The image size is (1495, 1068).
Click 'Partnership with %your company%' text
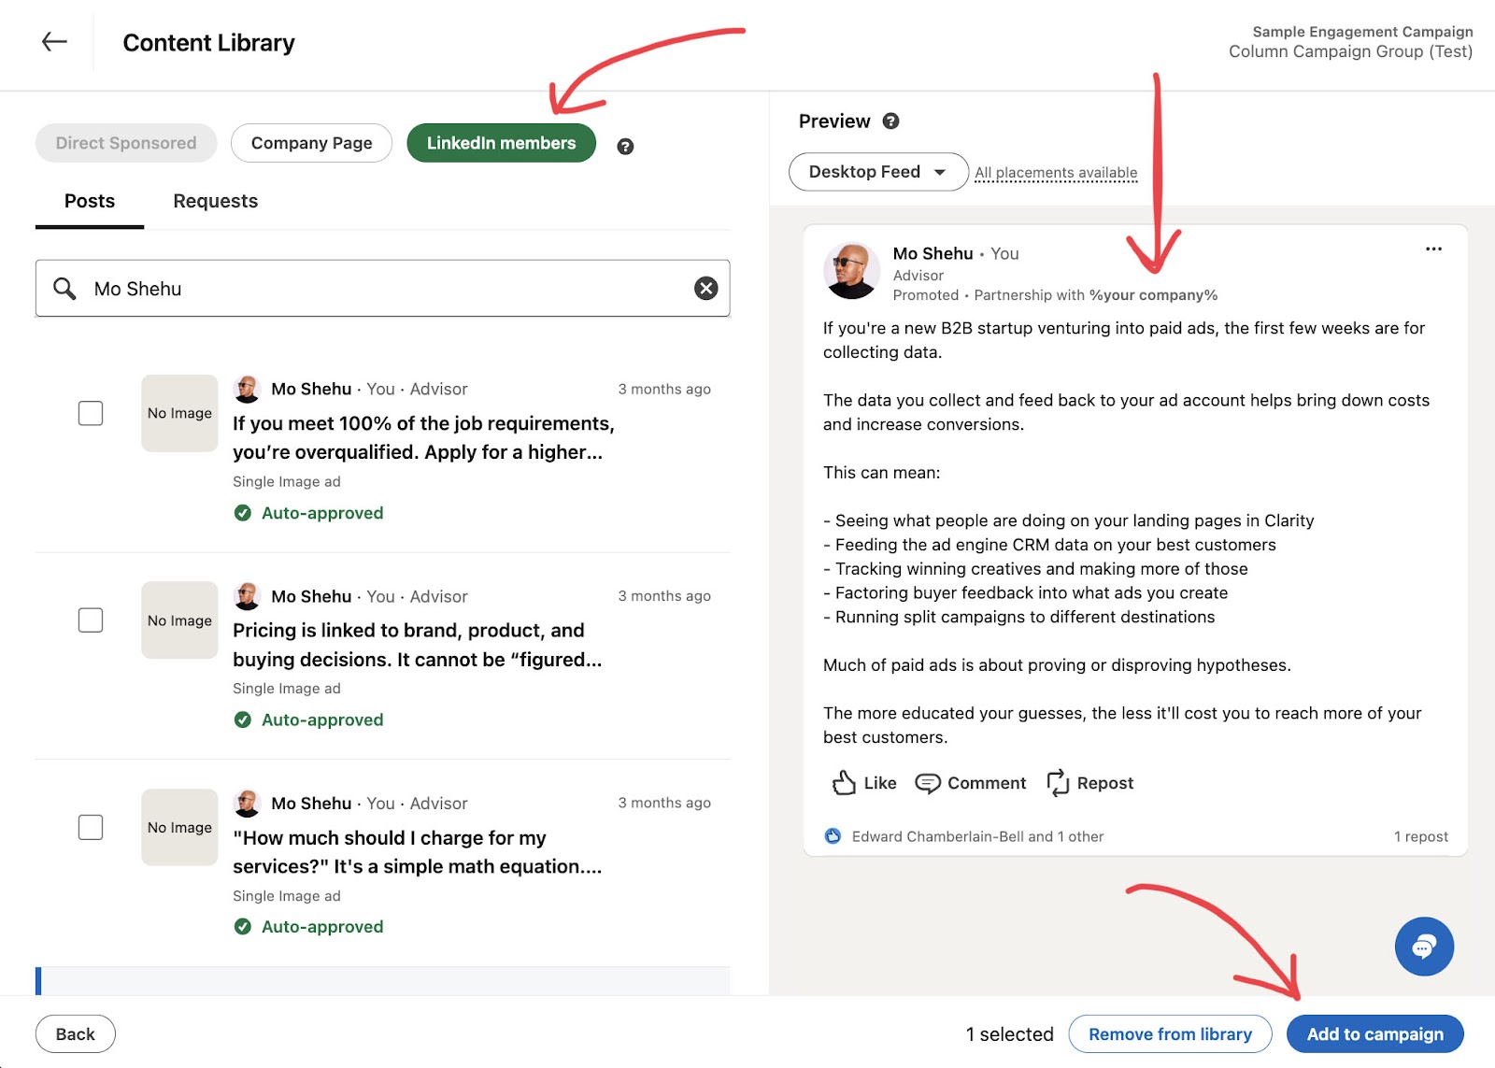[1095, 295]
